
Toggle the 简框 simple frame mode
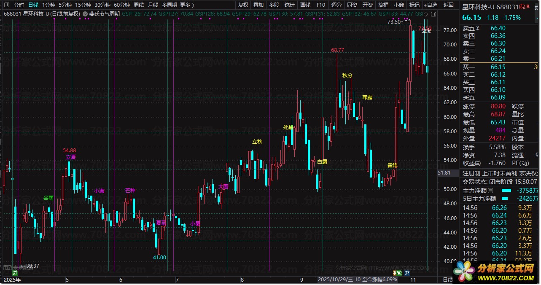tap(383, 5)
